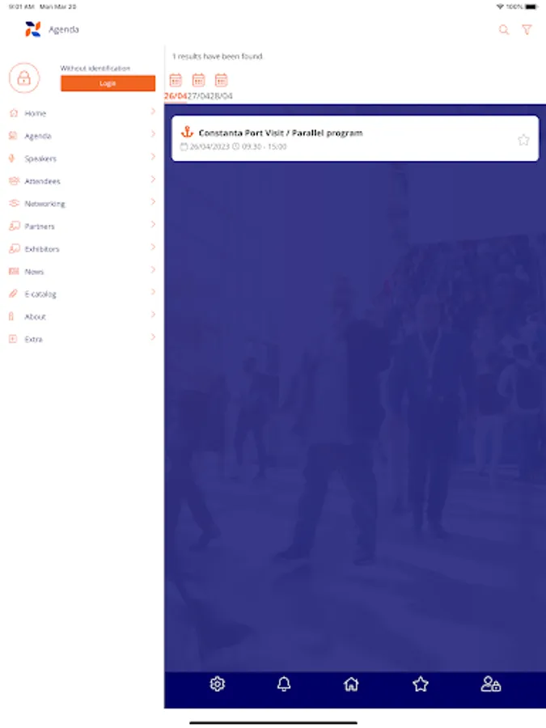Expand the Partners row chevron
This screenshot has height=728, width=546.
[x=153, y=224]
